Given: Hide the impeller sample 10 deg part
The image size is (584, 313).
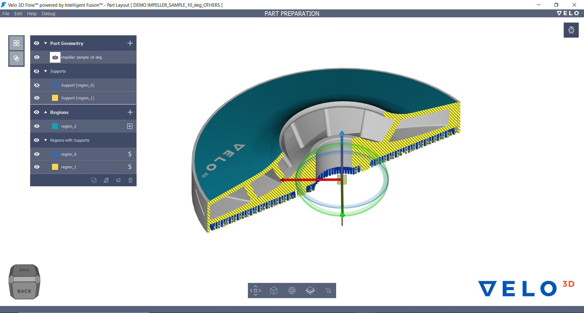Looking at the screenshot, I should (37, 57).
